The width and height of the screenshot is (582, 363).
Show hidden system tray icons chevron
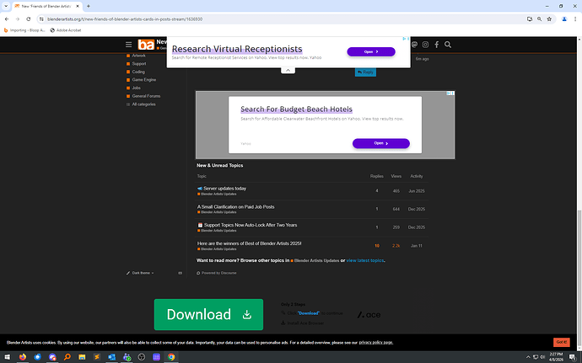[x=528, y=357]
